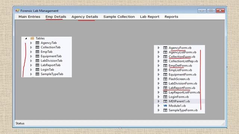Click the LoginForm.vb form icon
The width and height of the screenshot is (239, 134).
point(165,97)
